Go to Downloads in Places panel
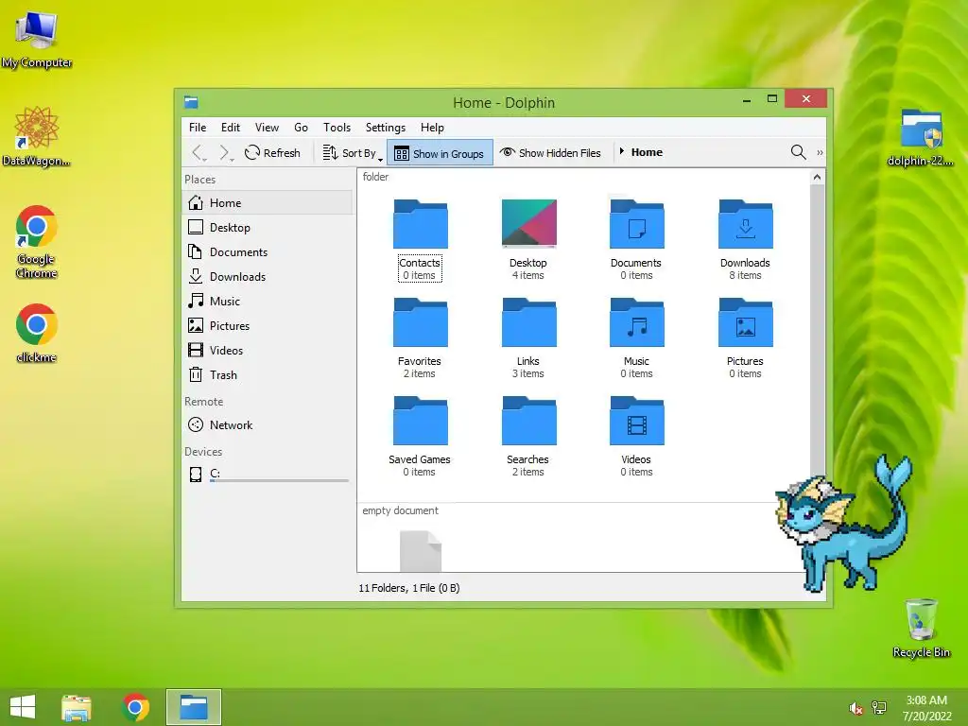 pos(268,277)
